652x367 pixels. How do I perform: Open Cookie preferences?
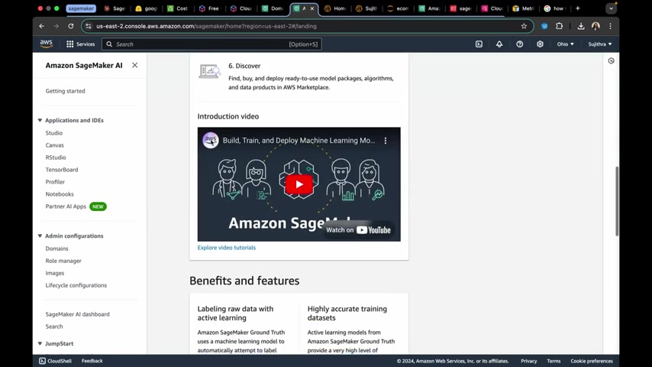(x=591, y=361)
